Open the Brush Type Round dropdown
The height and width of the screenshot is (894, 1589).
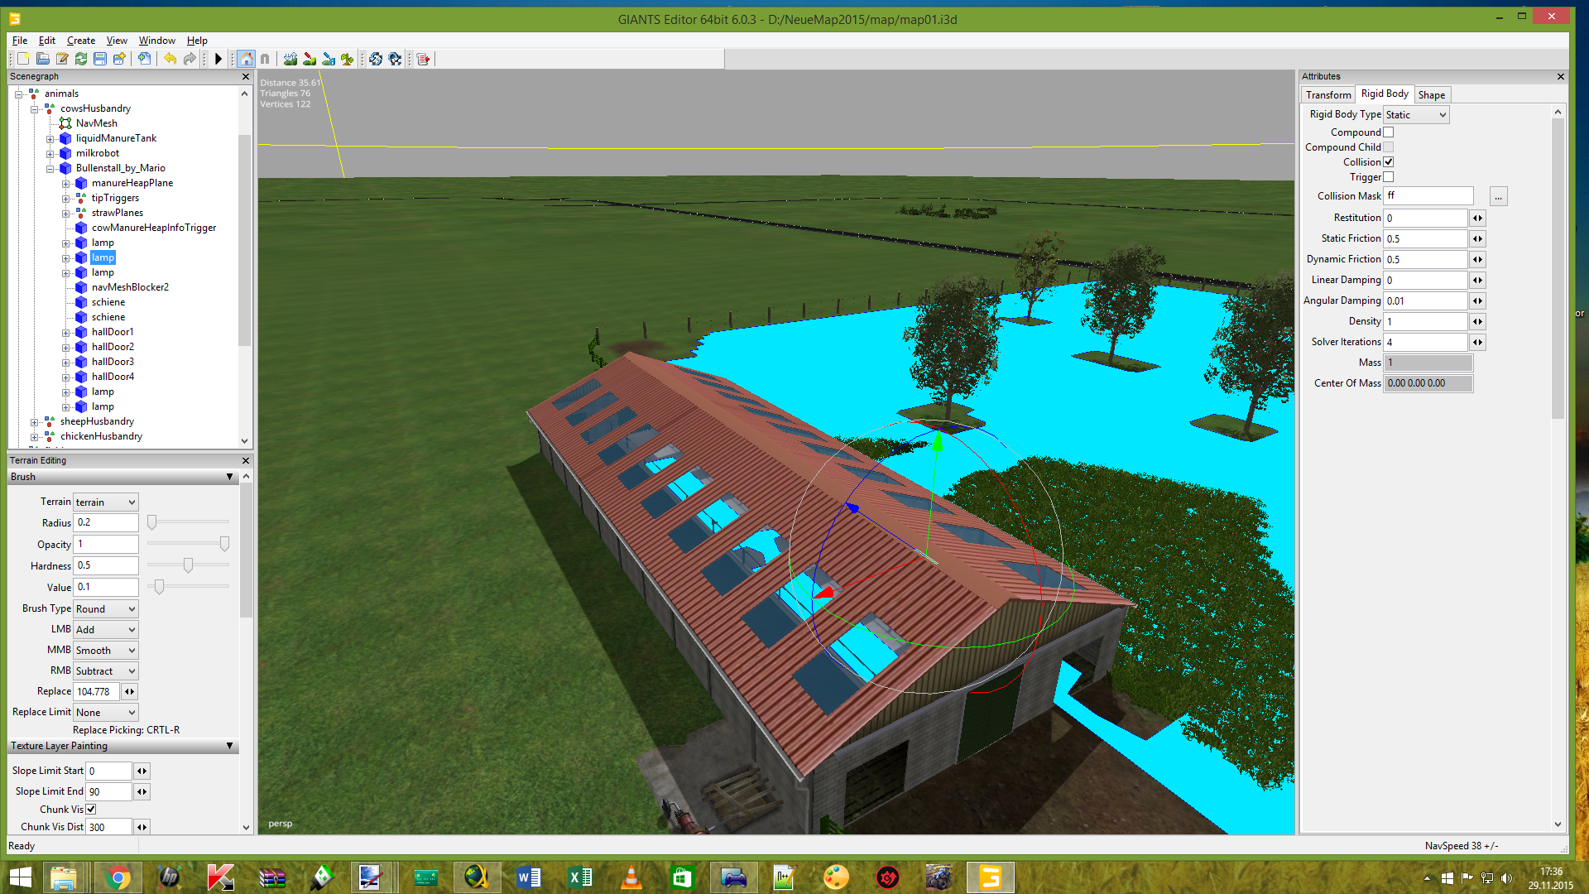click(106, 608)
